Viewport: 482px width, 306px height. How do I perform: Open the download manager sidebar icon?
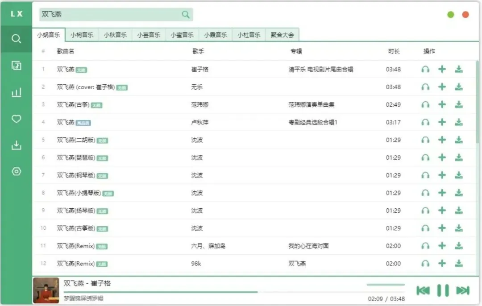coord(16,145)
